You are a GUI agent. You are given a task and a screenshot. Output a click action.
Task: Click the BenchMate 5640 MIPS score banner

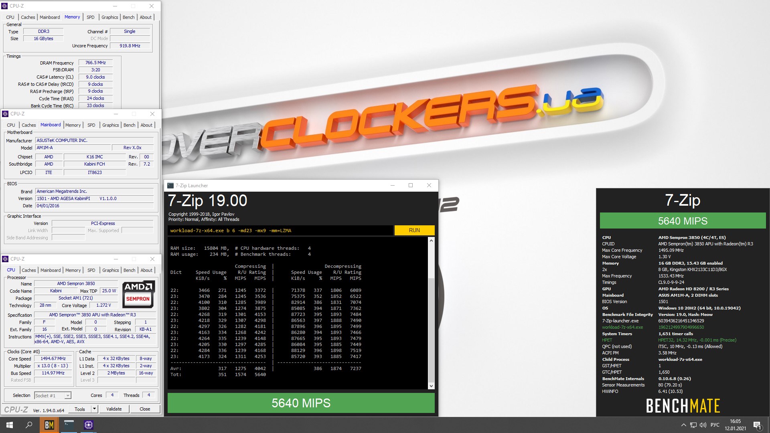click(683, 221)
